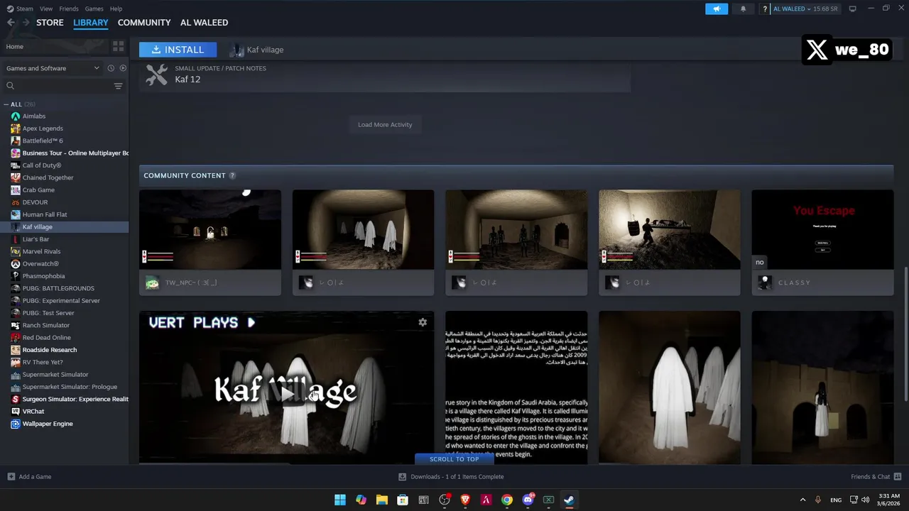Open the Friends menu
909x511 pixels.
click(69, 9)
